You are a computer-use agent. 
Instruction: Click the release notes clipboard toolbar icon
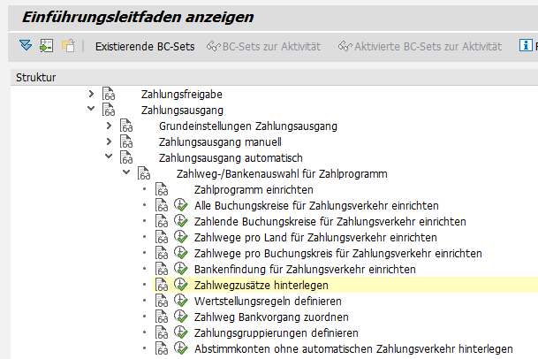tap(68, 45)
